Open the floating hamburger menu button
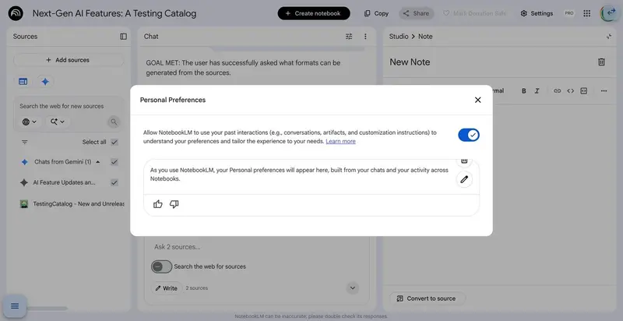The width and height of the screenshot is (623, 321). (15, 306)
